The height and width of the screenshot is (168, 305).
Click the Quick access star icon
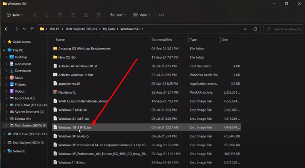10,42
